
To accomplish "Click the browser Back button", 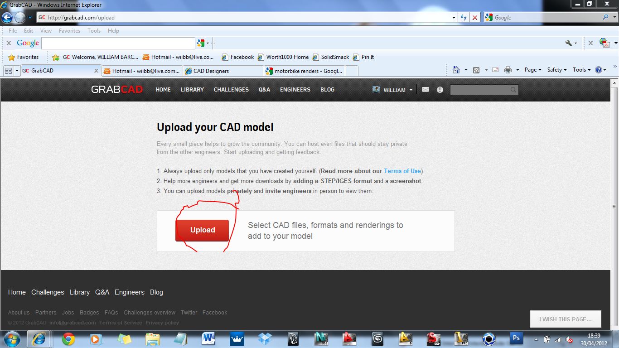I will coord(7,18).
